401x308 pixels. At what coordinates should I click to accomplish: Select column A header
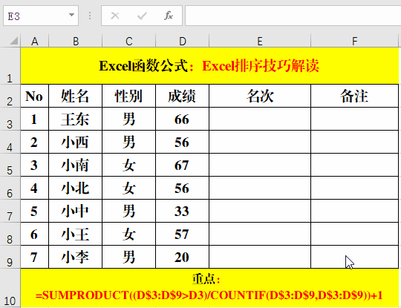click(x=34, y=41)
